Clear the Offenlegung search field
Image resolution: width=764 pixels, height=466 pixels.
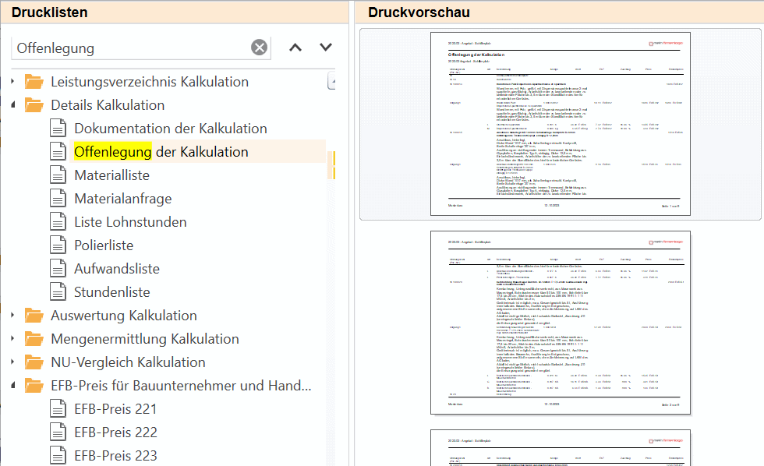(259, 48)
